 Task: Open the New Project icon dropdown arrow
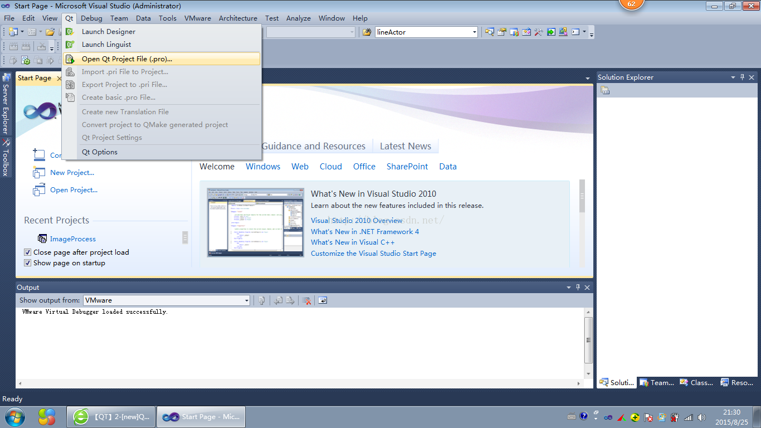(x=22, y=32)
